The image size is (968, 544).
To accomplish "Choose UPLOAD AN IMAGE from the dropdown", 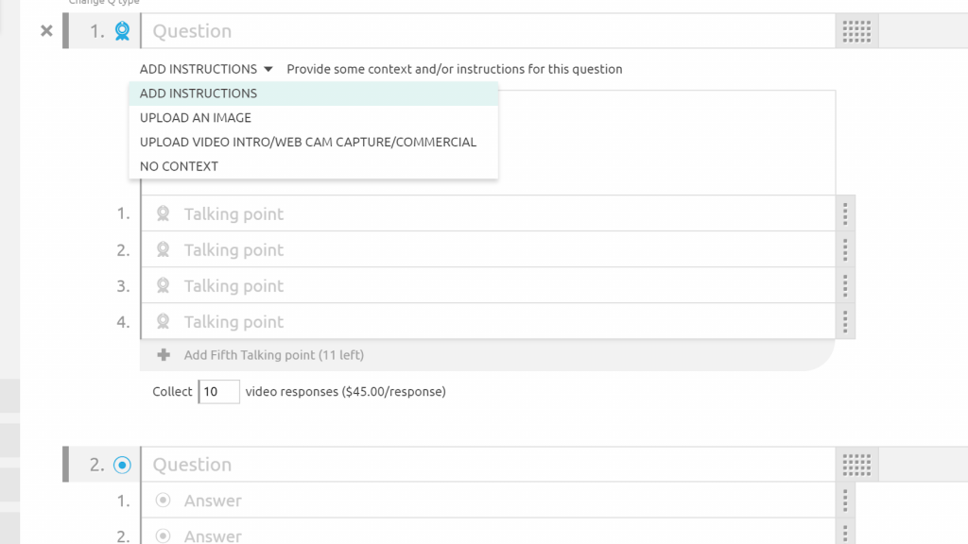I will click(196, 118).
